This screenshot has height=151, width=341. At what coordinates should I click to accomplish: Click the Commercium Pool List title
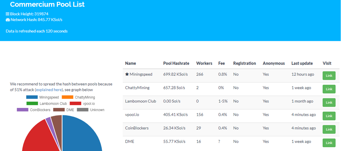47,4
